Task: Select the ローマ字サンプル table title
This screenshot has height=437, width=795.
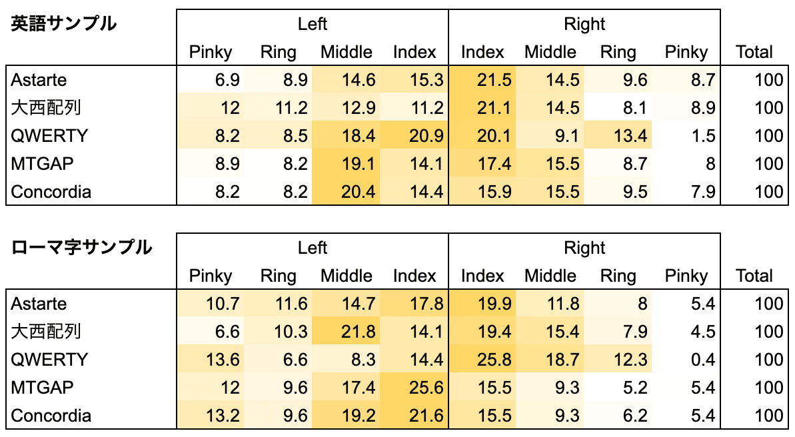Action: tap(81, 247)
